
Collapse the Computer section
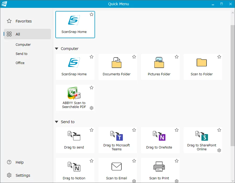57,49
